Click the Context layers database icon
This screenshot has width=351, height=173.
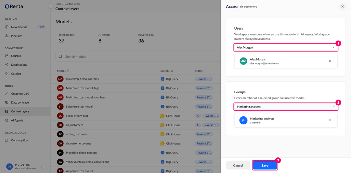click(x=7, y=111)
